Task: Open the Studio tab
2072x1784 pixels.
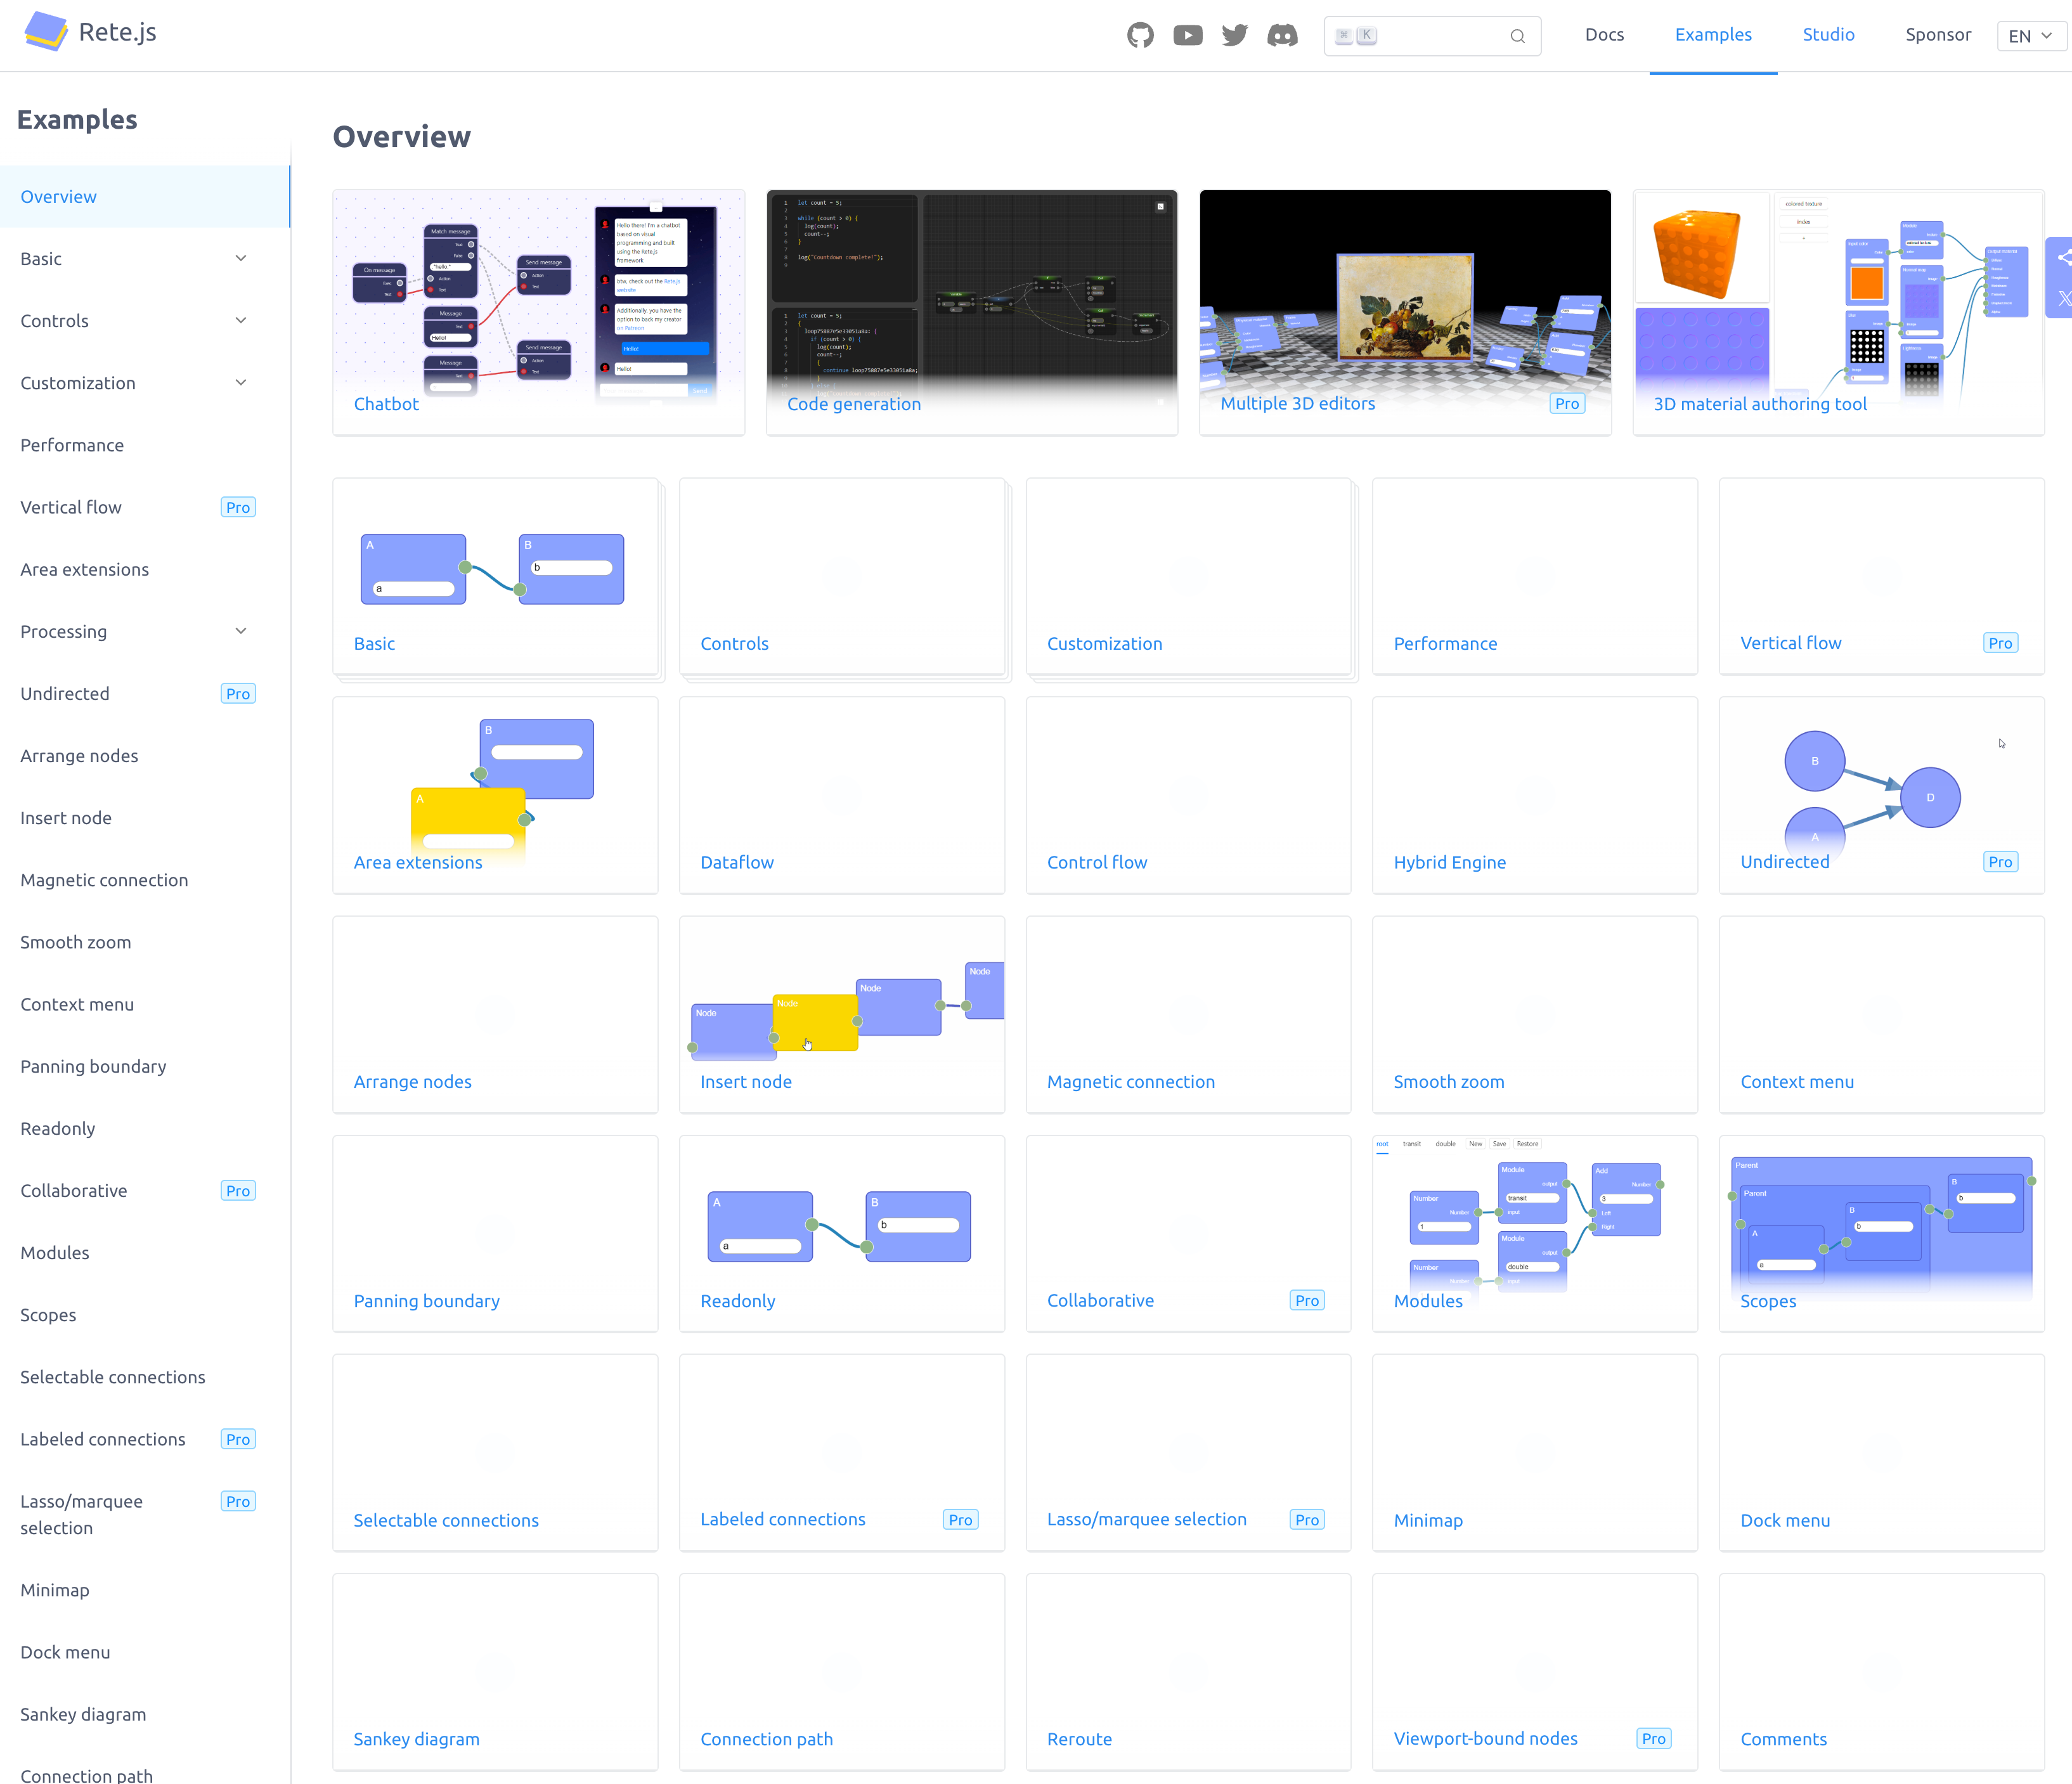Action: tap(1828, 34)
